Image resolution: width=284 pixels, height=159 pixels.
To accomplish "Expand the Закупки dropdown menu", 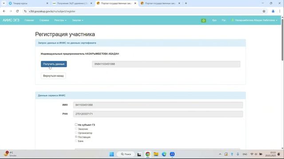I will pos(78,20).
